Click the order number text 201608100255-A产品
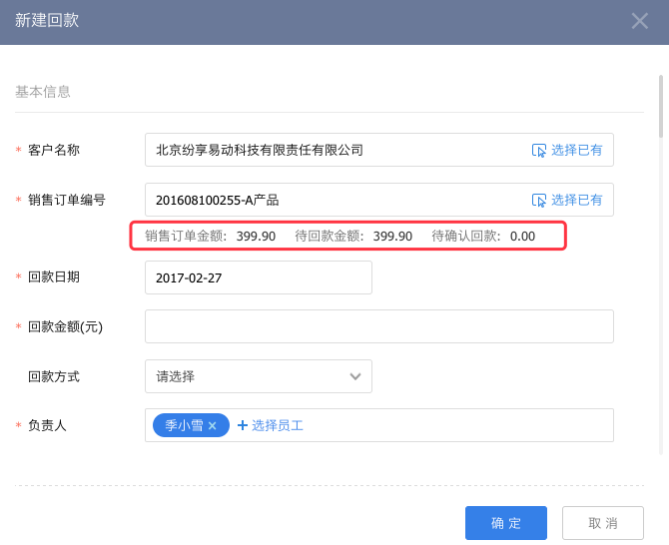Image resolution: width=669 pixels, height=545 pixels. point(218,200)
